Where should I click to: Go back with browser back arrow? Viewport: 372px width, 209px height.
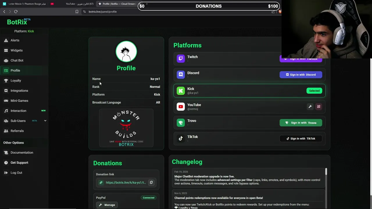(x=4, y=12)
